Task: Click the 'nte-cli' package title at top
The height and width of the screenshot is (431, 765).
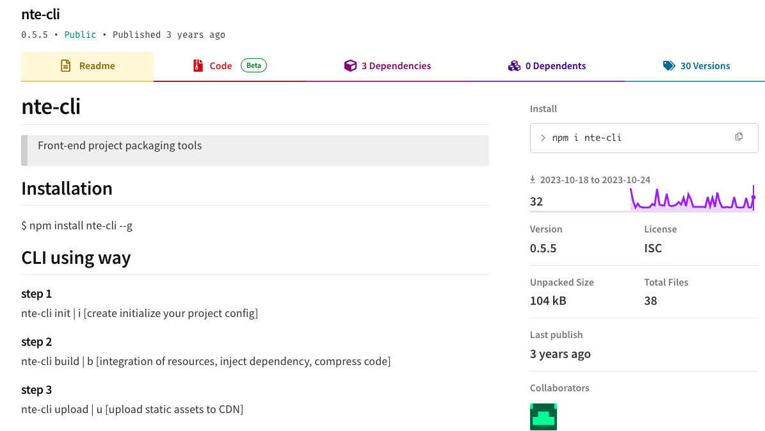Action: [x=40, y=14]
